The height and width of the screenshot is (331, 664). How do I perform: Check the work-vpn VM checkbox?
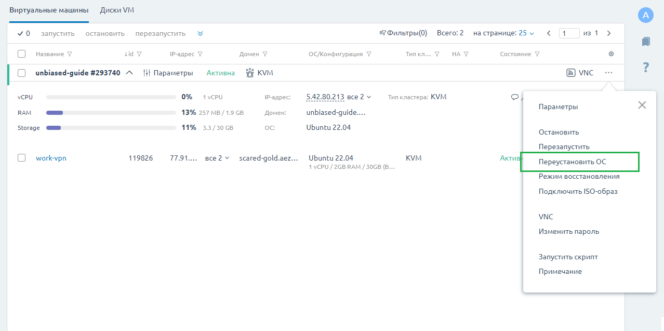pos(21,158)
